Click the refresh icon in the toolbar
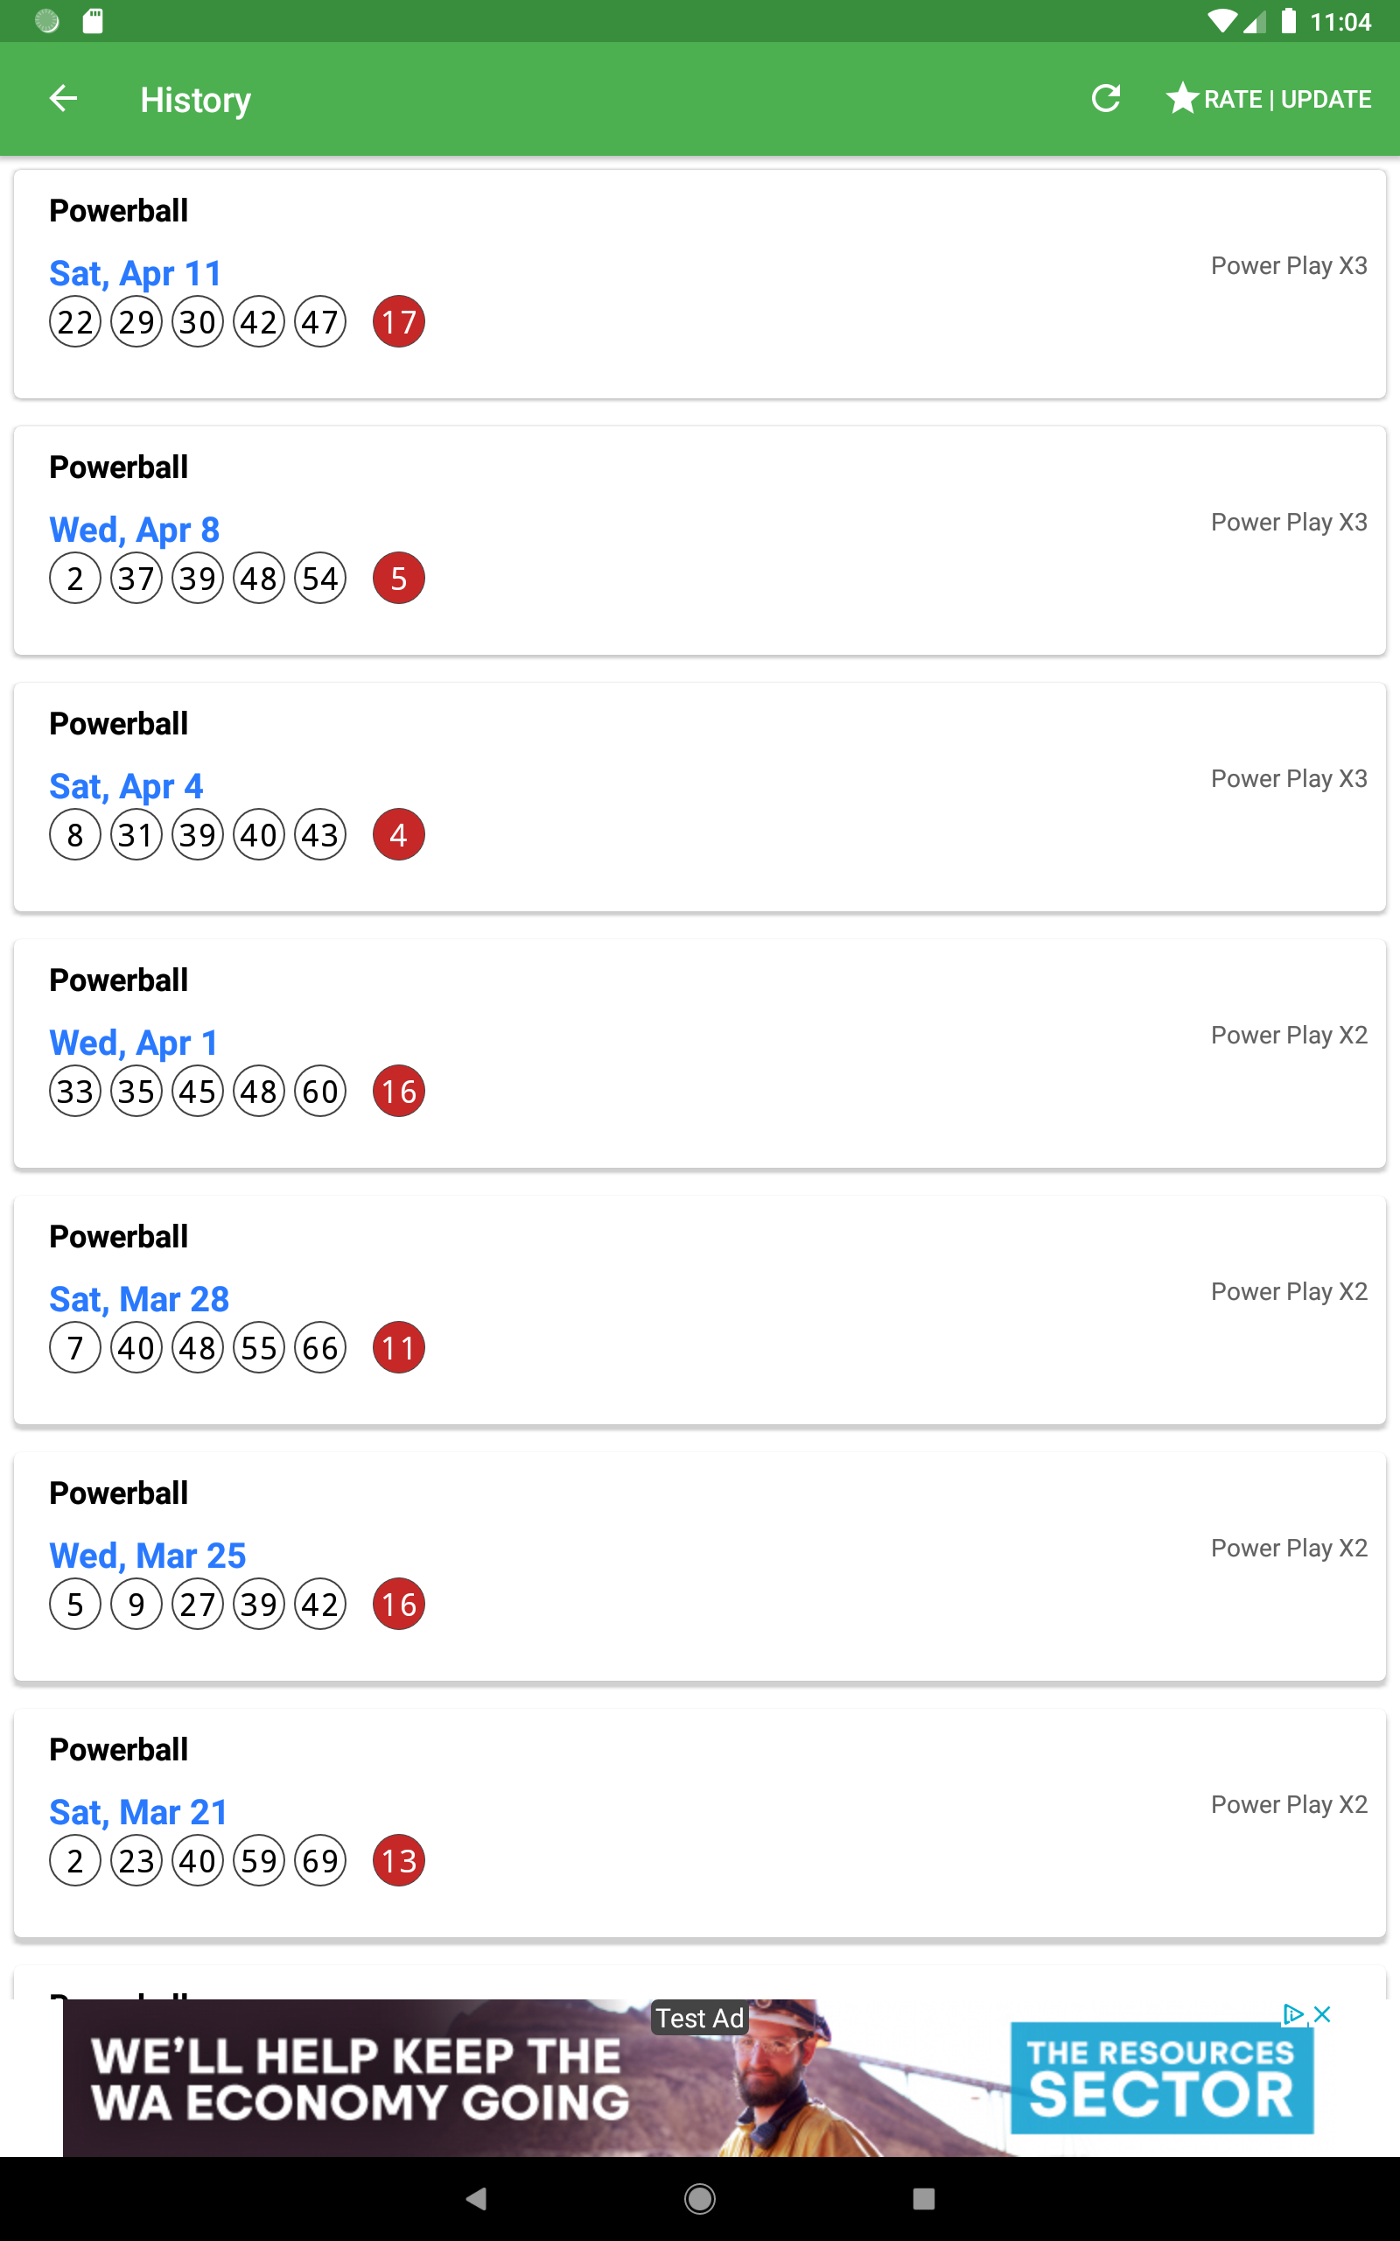The height and width of the screenshot is (2241, 1400). [1105, 98]
